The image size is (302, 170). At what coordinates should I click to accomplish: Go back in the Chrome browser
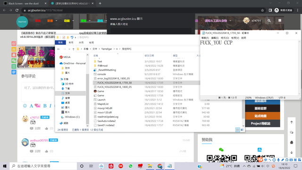pyautogui.click(x=4, y=10)
